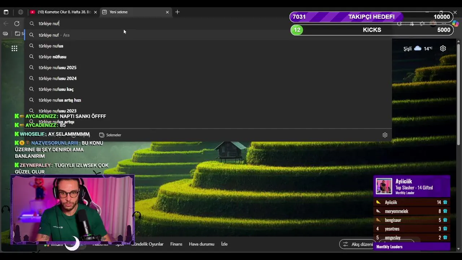462x260 pixels.
Task: Close the Kısmetse Olur YouTube tab
Action: point(95,12)
